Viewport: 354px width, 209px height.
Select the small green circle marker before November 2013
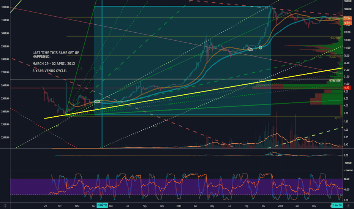tap(260, 47)
